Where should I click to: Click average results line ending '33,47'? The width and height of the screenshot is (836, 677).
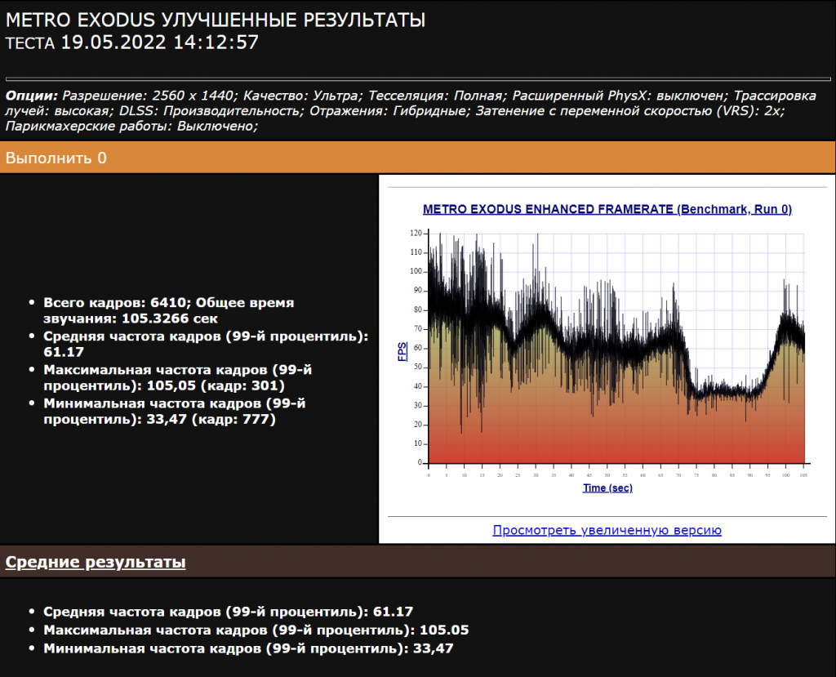(x=248, y=648)
